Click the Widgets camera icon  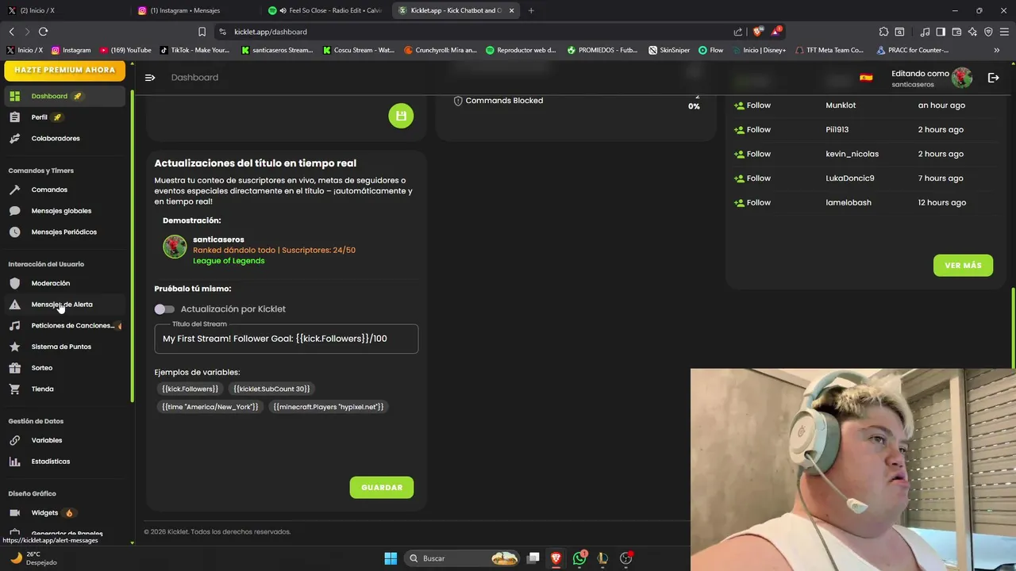point(14,513)
